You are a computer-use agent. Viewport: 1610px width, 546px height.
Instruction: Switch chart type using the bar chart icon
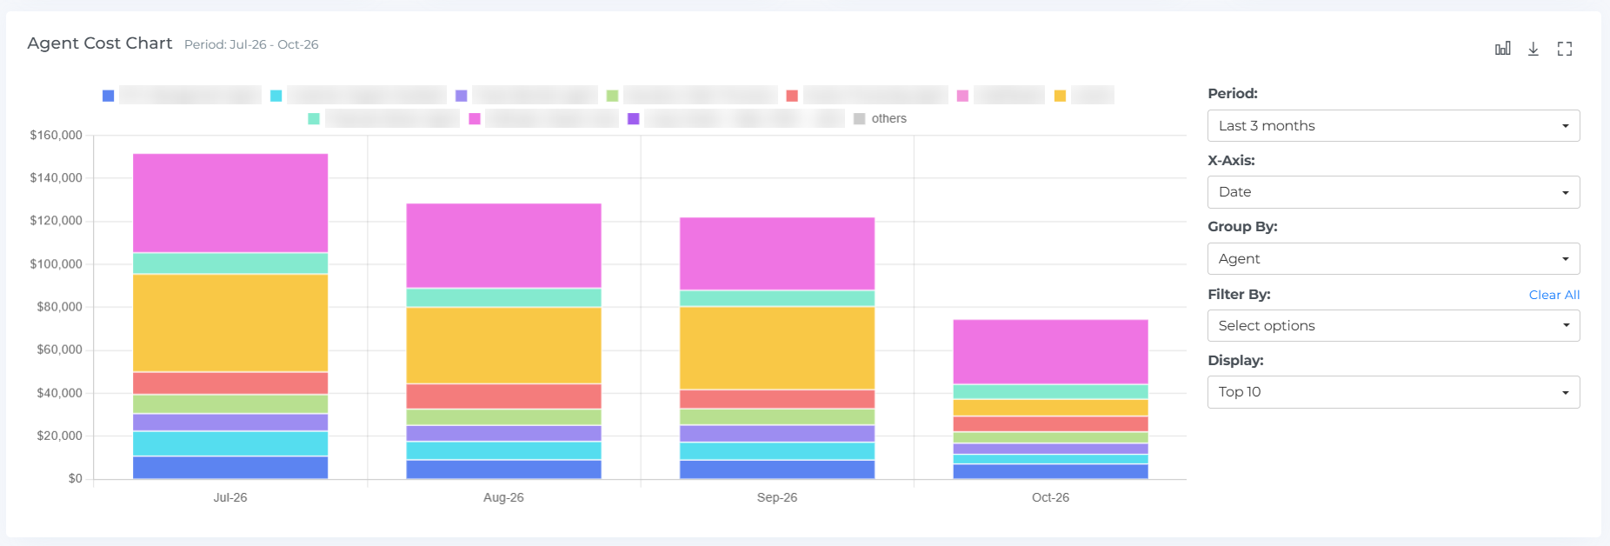[x=1502, y=49]
